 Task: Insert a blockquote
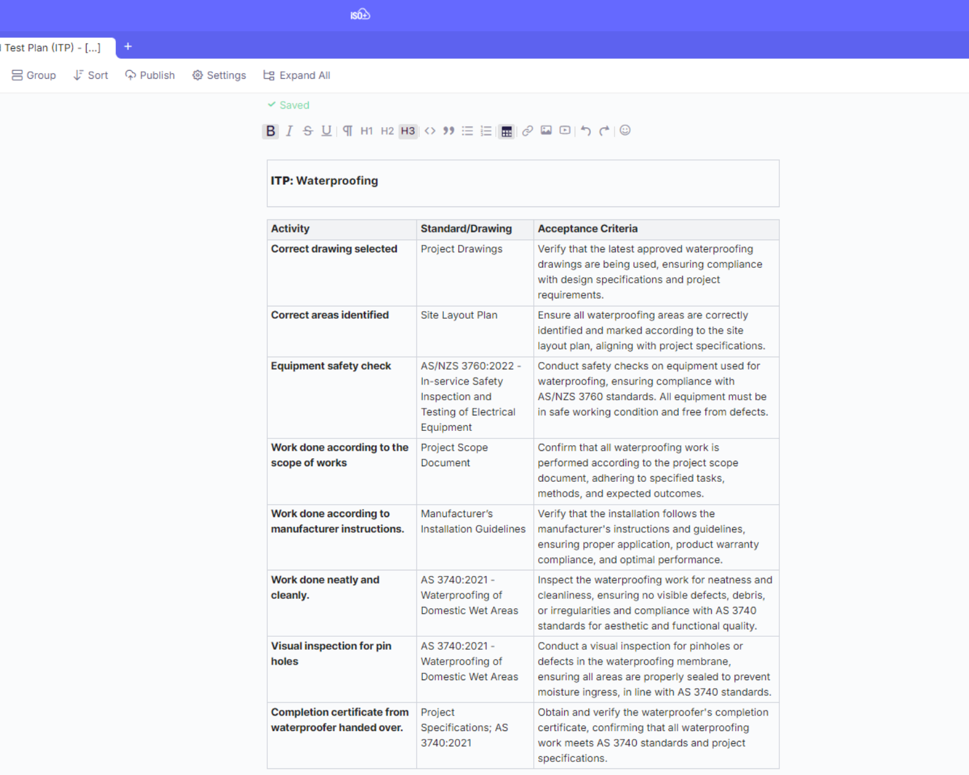448,131
